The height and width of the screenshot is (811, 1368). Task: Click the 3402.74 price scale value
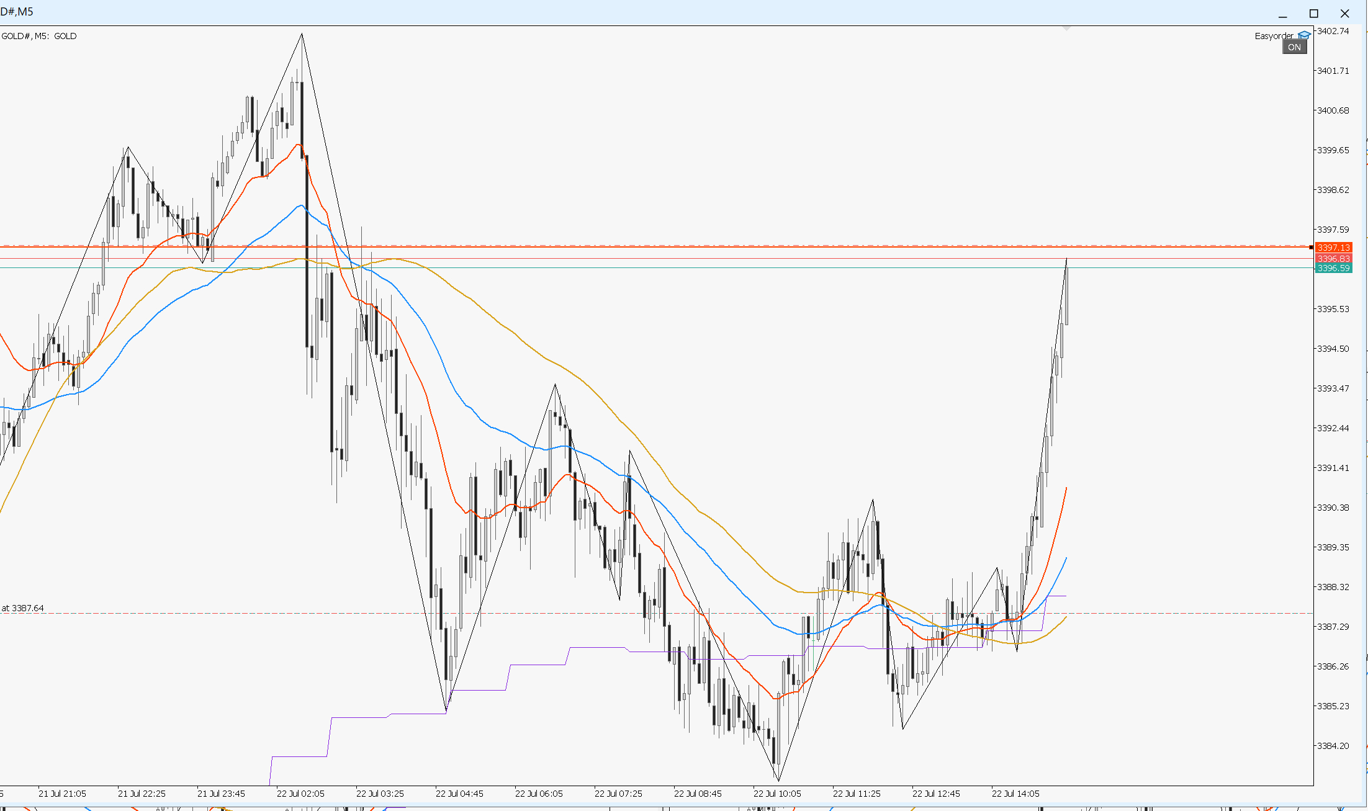(x=1333, y=31)
